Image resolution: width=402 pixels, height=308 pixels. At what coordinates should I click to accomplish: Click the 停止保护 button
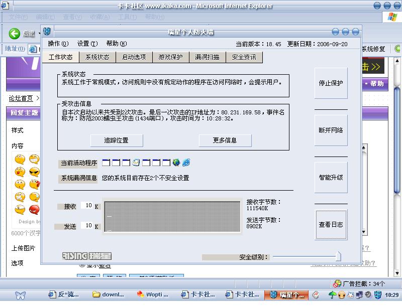click(x=331, y=83)
